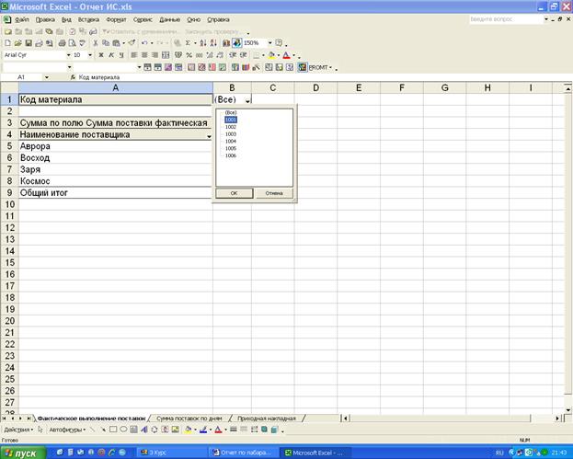573x459 pixels.
Task: Click the Undo arrow icon
Action: [x=145, y=43]
